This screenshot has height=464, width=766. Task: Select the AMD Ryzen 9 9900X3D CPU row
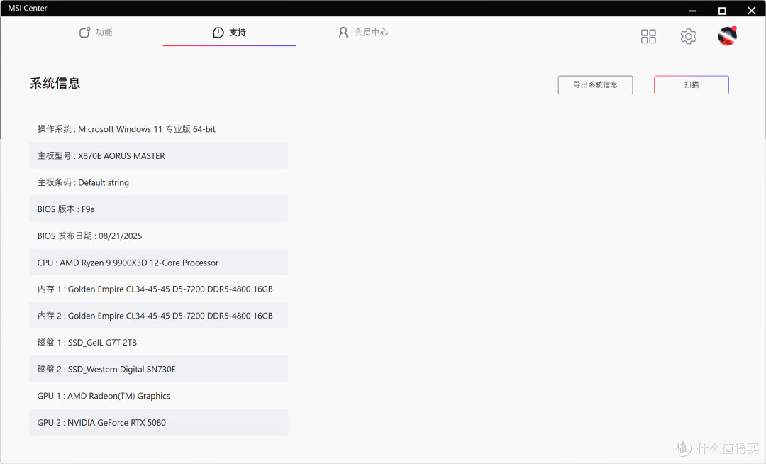pos(159,263)
